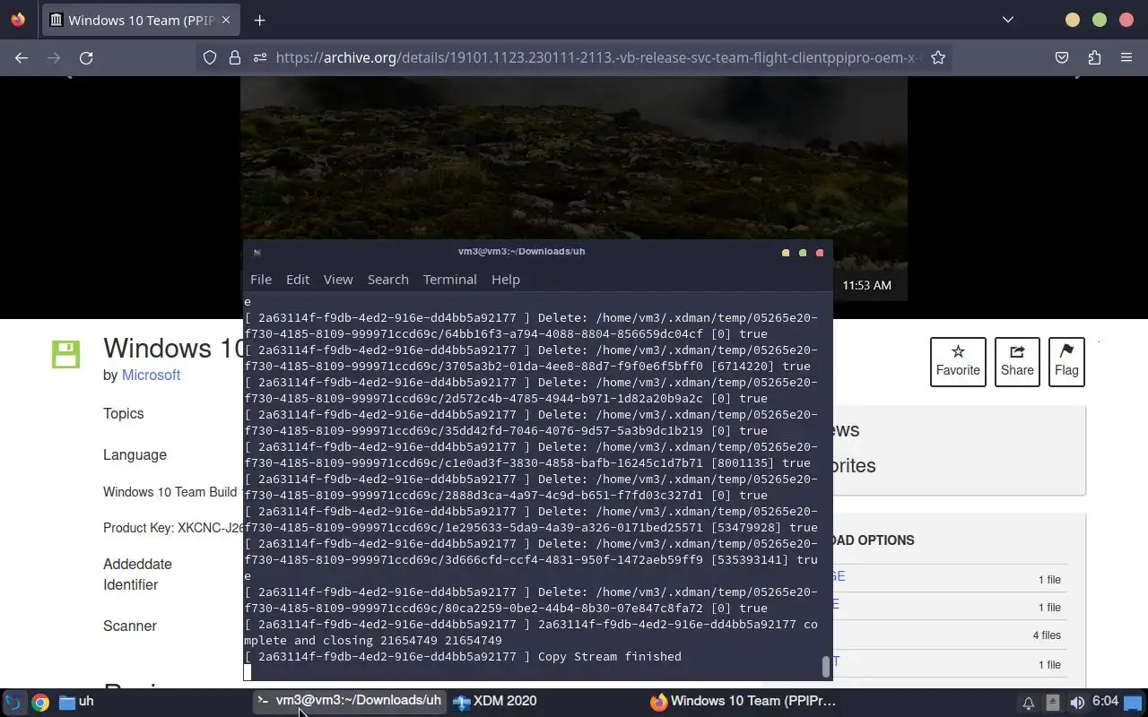Click the terminal window title icon
1148x717 pixels.
pos(257,253)
